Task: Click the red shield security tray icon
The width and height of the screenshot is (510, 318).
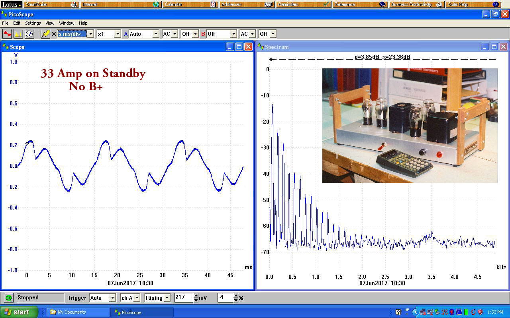Action: click(x=480, y=312)
